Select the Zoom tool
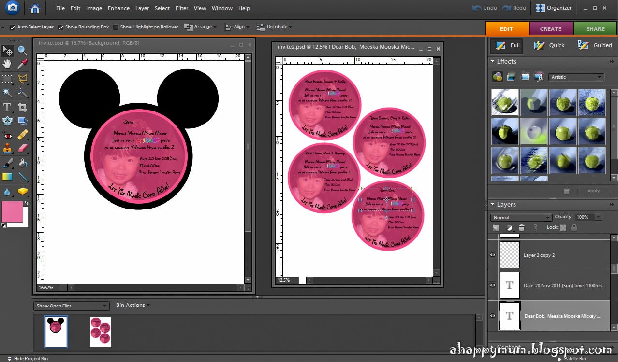Viewport: 618px width, 362px height. (x=22, y=50)
